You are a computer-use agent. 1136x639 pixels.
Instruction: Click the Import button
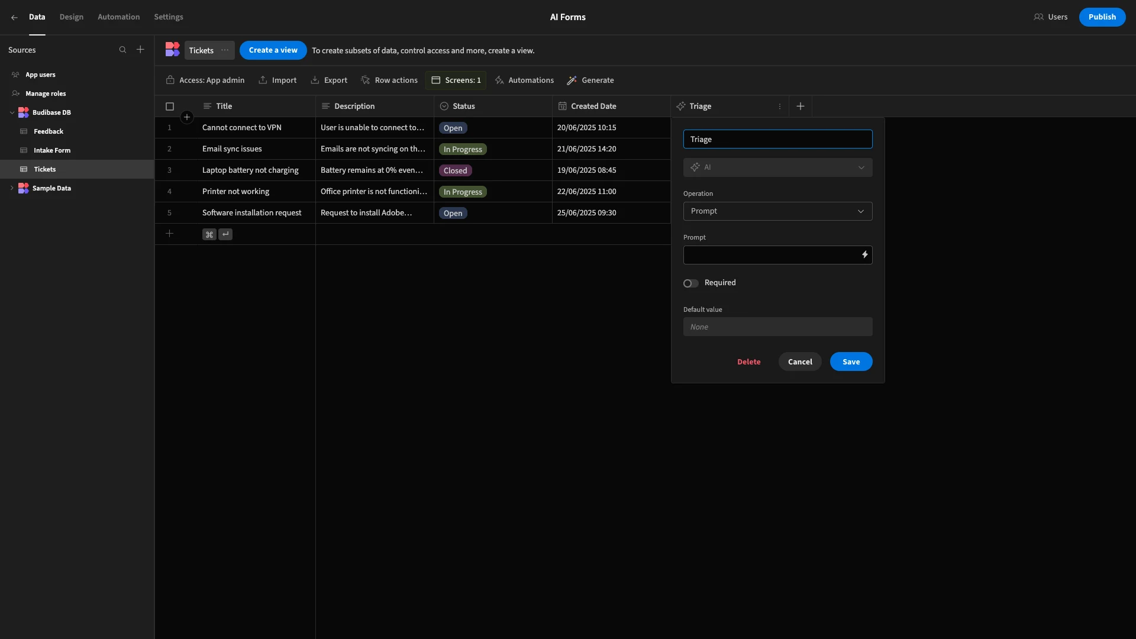click(x=277, y=80)
